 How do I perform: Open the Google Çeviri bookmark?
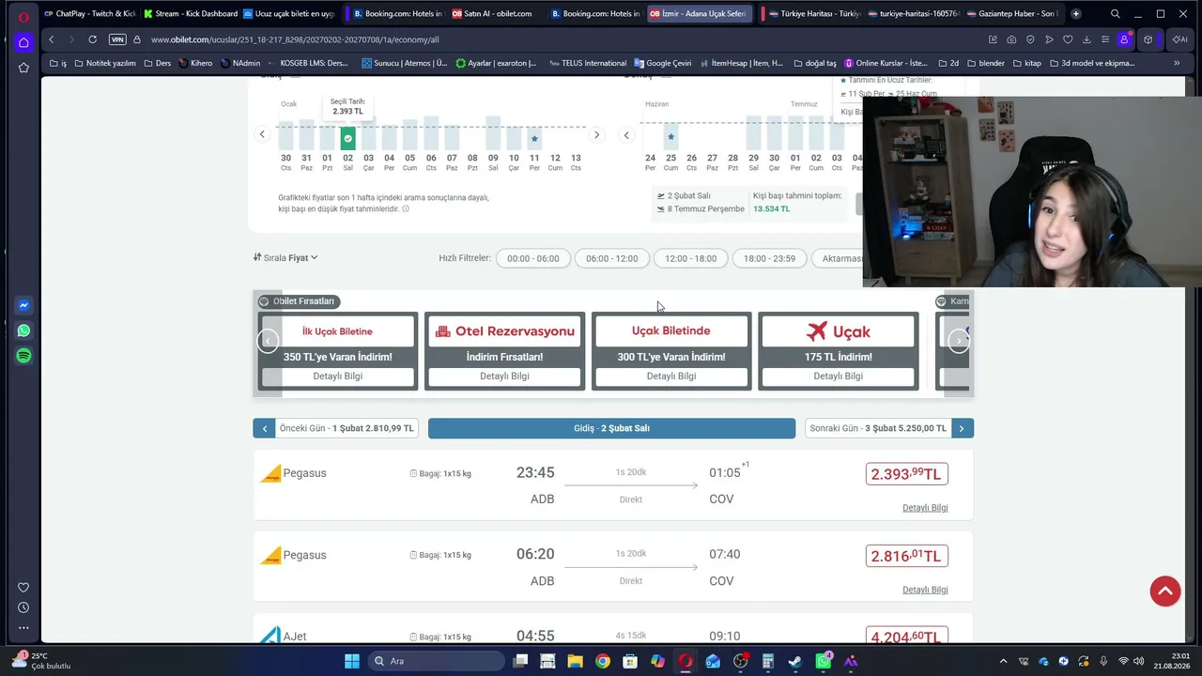(x=662, y=63)
